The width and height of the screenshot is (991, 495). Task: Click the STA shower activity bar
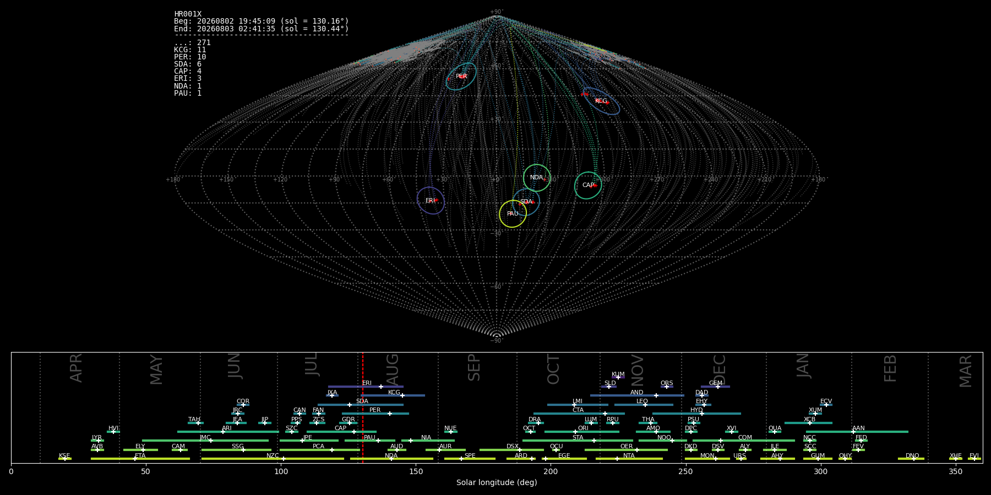pyautogui.click(x=578, y=441)
